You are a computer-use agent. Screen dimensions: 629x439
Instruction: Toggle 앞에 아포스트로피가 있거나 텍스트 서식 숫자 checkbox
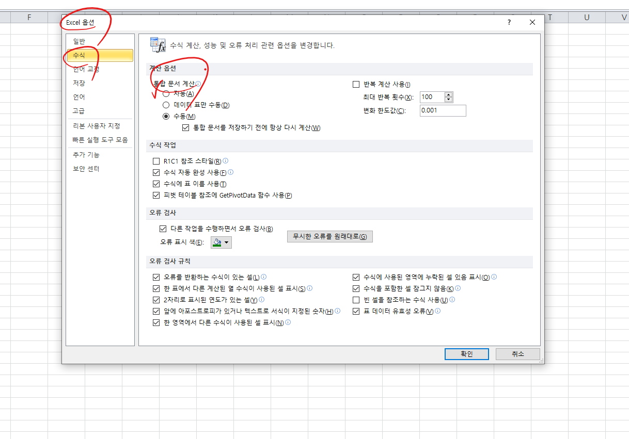156,311
